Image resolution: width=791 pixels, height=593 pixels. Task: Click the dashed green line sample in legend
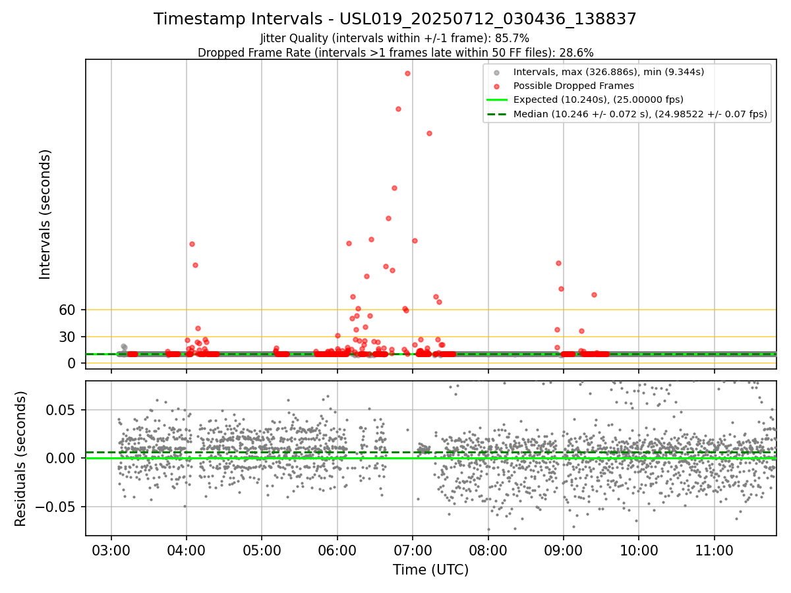pos(497,114)
